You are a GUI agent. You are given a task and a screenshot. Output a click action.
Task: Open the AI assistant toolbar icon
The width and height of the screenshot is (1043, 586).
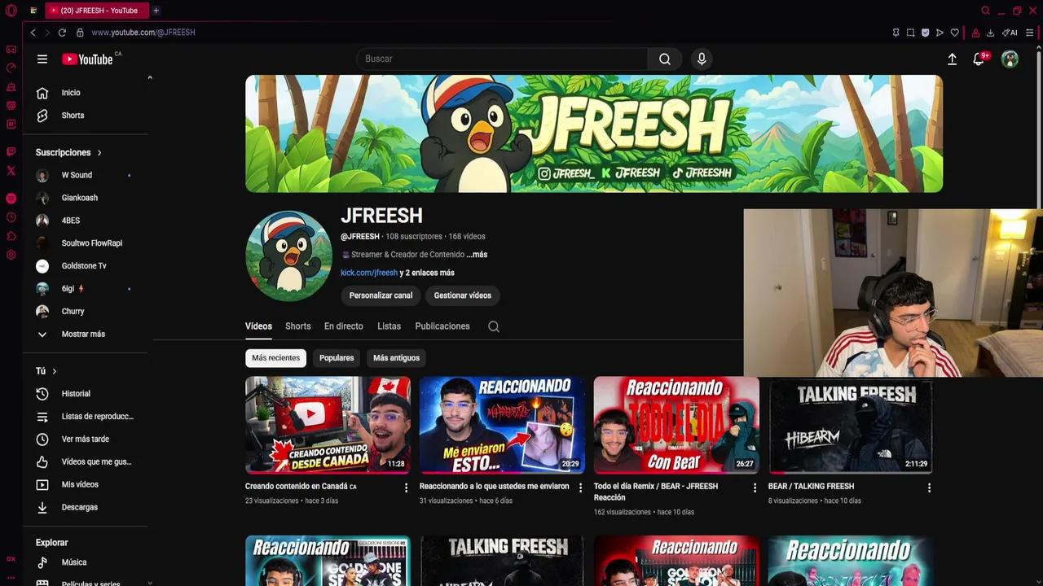tap(1010, 33)
